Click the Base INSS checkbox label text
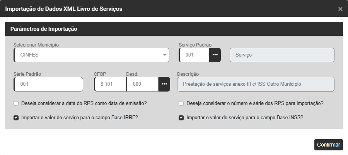 click(244, 118)
